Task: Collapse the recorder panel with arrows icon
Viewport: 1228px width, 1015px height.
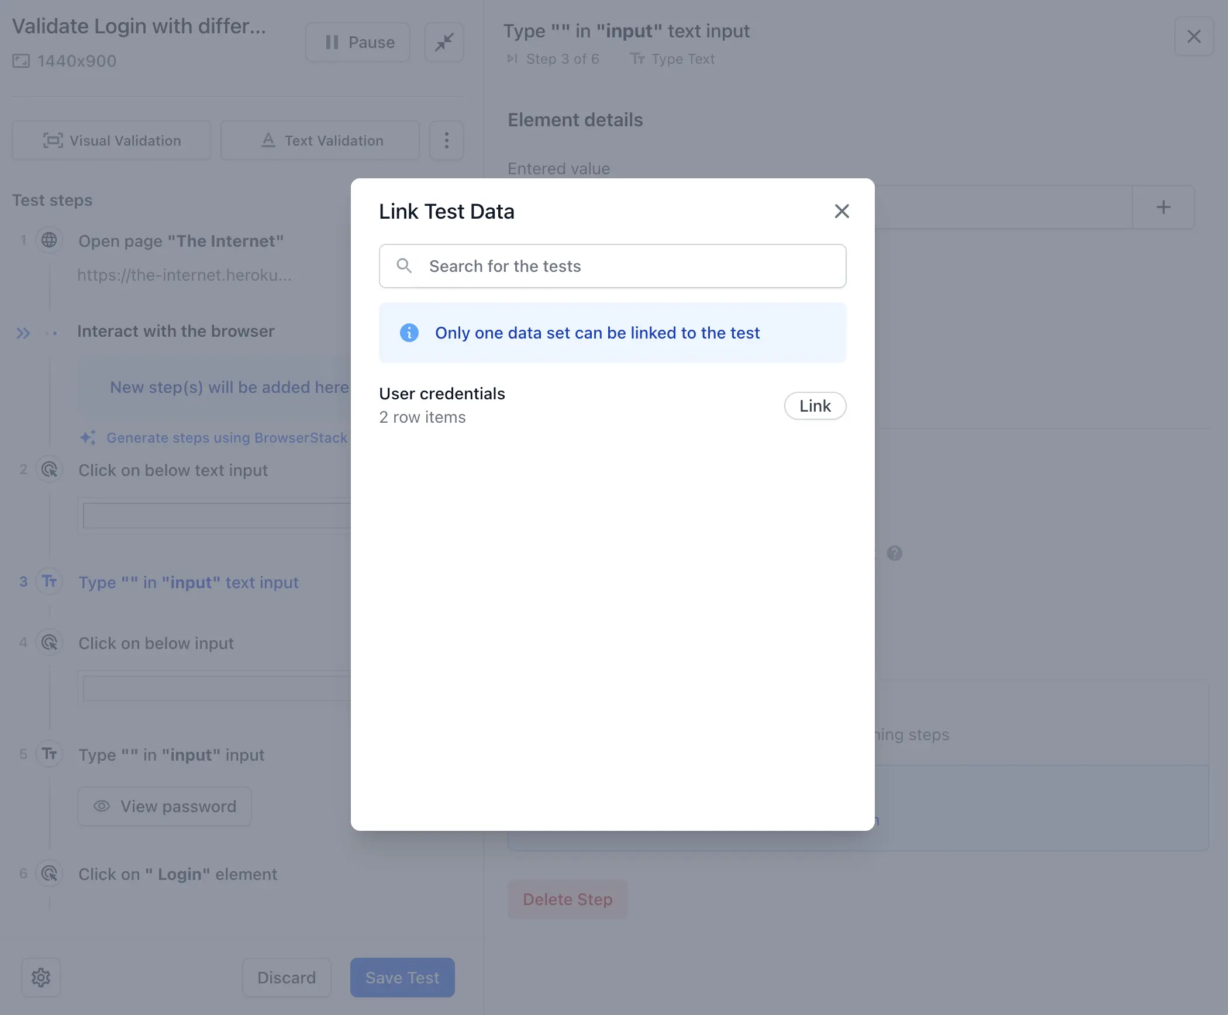Action: (444, 42)
